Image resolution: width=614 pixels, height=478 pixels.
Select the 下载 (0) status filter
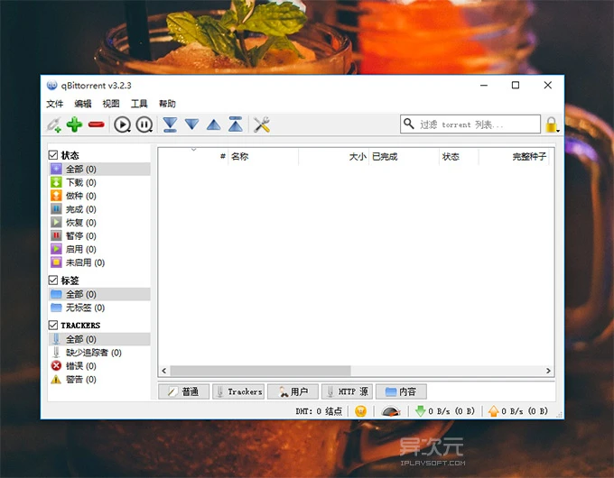point(99,182)
